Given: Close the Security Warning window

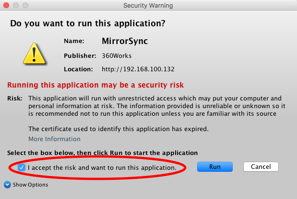Looking at the screenshot, I should pos(6,5).
